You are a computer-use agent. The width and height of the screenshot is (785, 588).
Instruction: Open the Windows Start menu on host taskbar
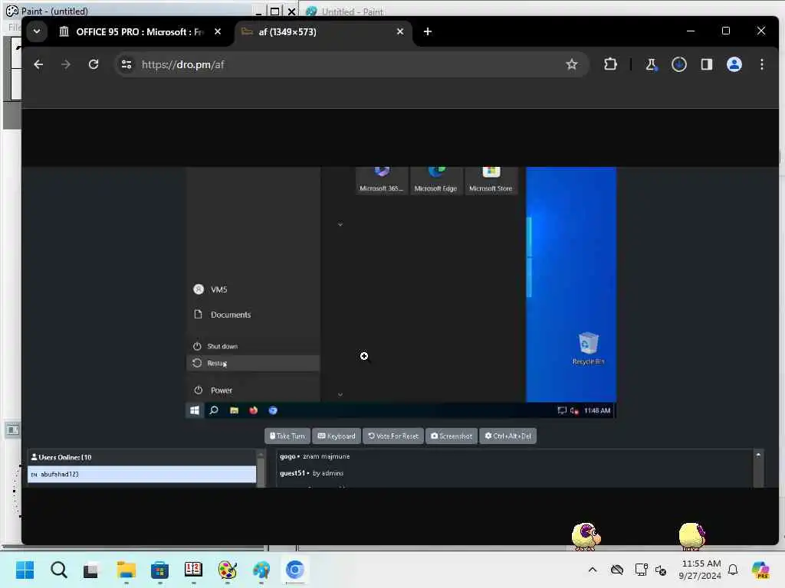click(x=25, y=570)
